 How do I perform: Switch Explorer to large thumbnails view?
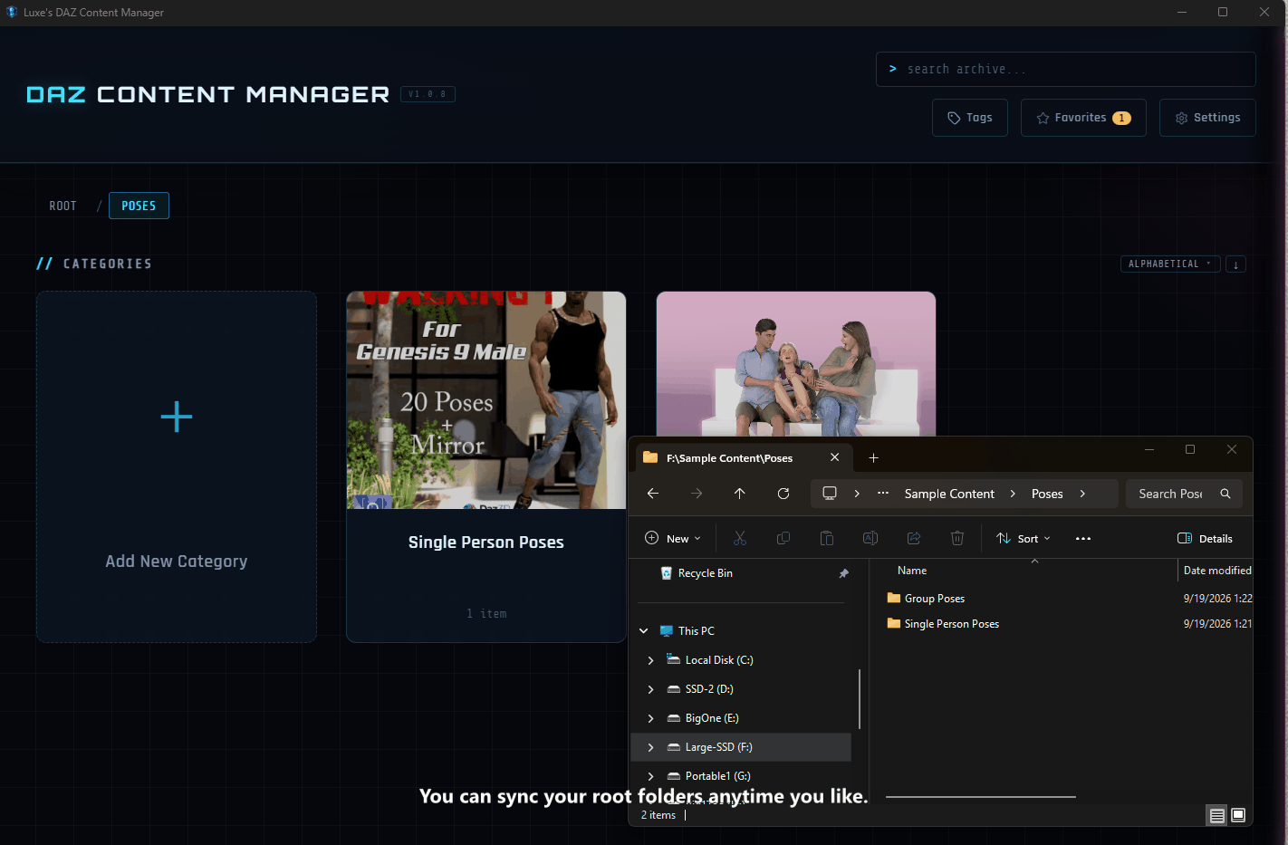click(x=1238, y=815)
